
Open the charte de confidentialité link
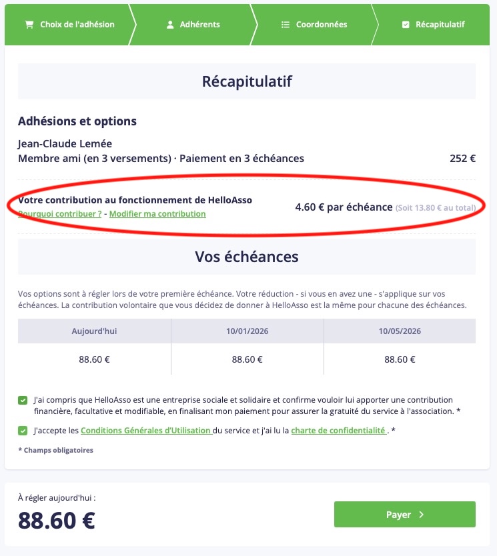[x=338, y=431]
